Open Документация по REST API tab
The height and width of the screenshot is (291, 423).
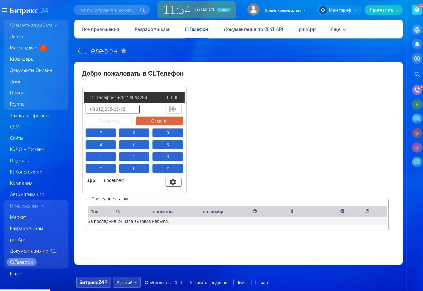pyautogui.click(x=253, y=29)
